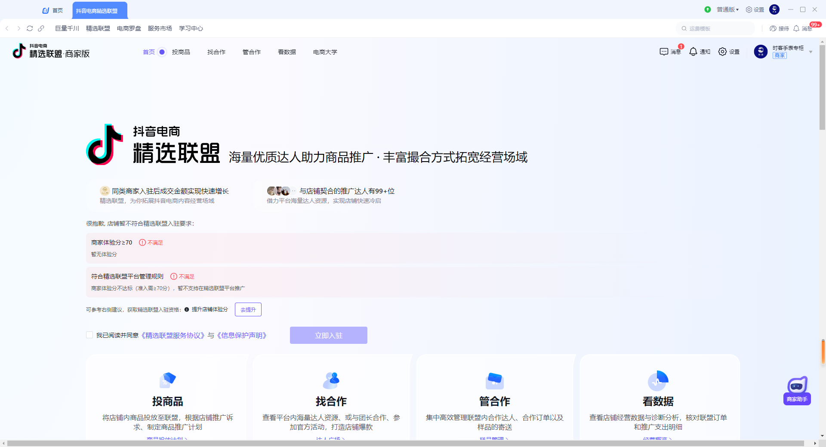Click the 看数据 chart icon
Viewport: 826px width, 447px height.
click(x=658, y=380)
